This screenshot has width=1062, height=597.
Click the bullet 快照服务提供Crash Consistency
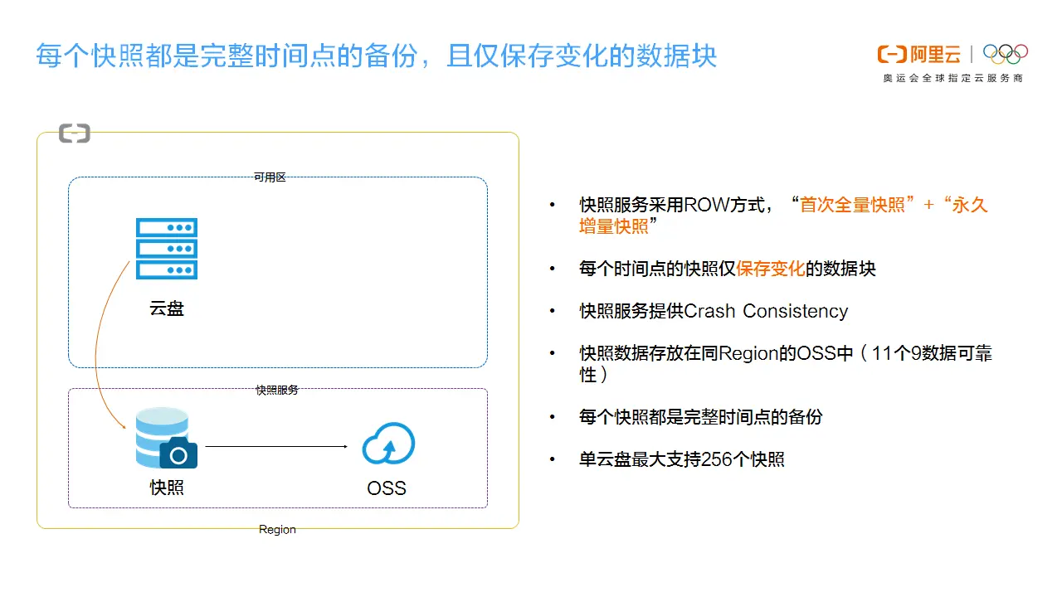click(714, 311)
